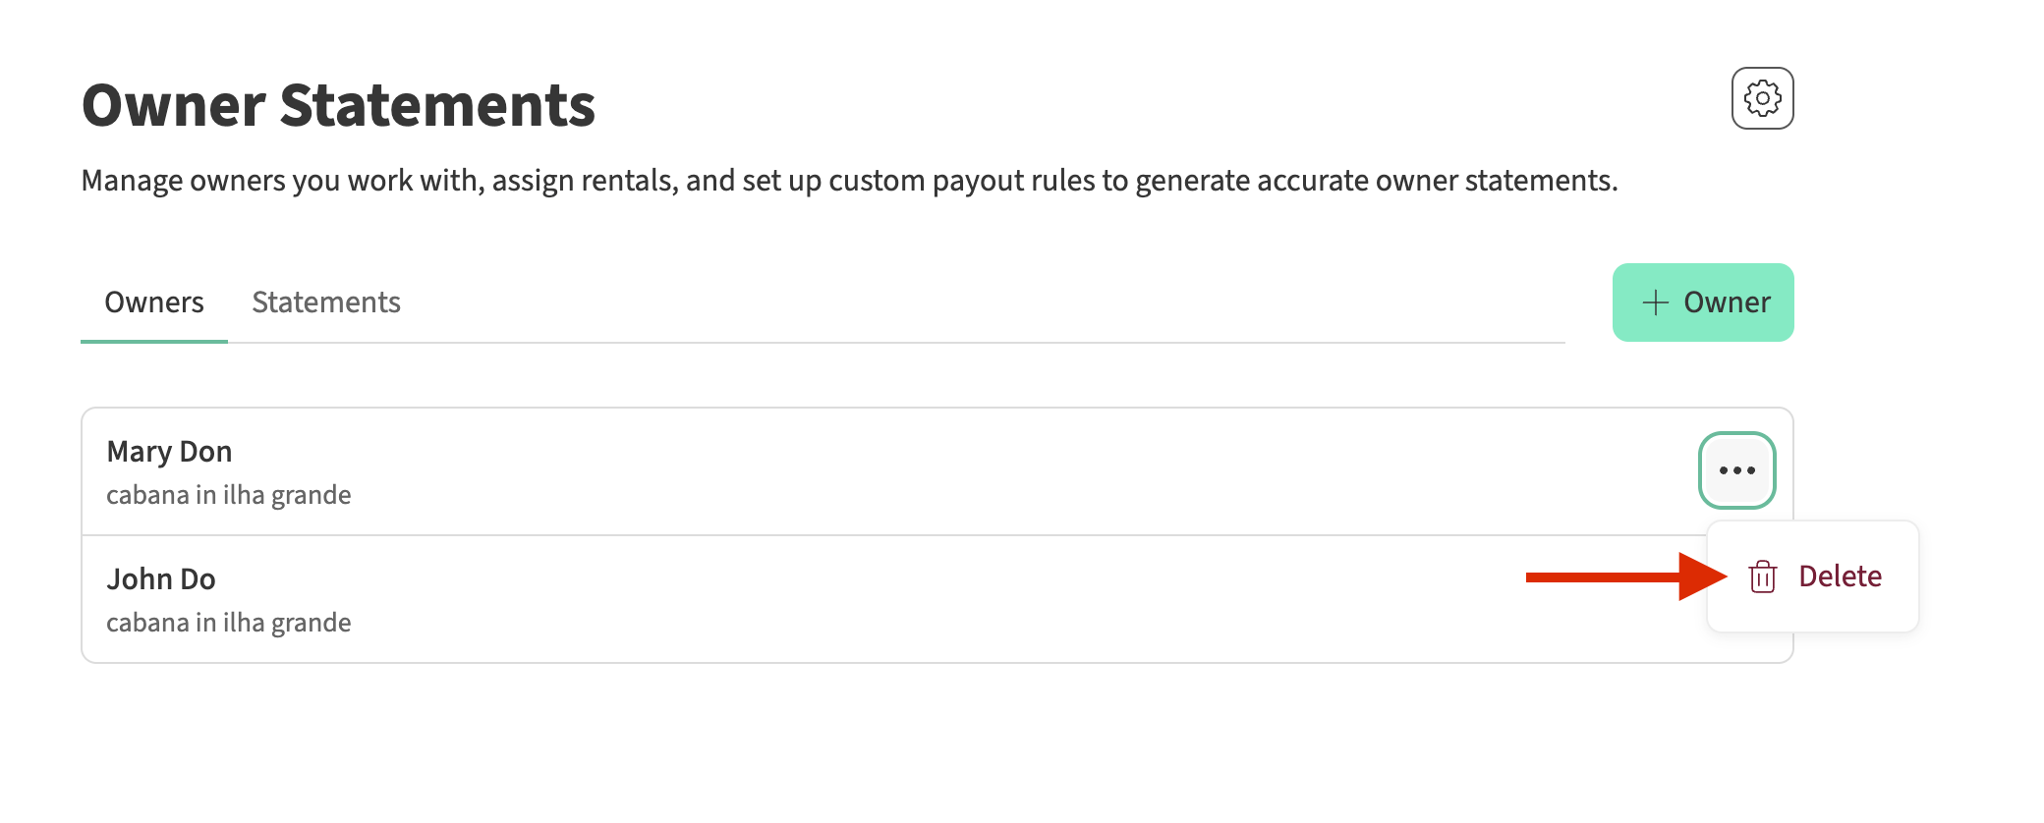The height and width of the screenshot is (823, 2044).
Task: Click the green underline beneath Owners tab
Action: click(x=154, y=341)
